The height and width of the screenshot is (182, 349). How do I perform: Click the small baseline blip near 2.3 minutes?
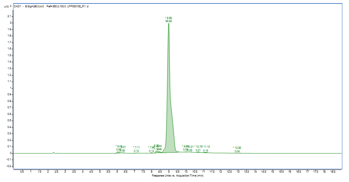pyautogui.click(x=53, y=152)
